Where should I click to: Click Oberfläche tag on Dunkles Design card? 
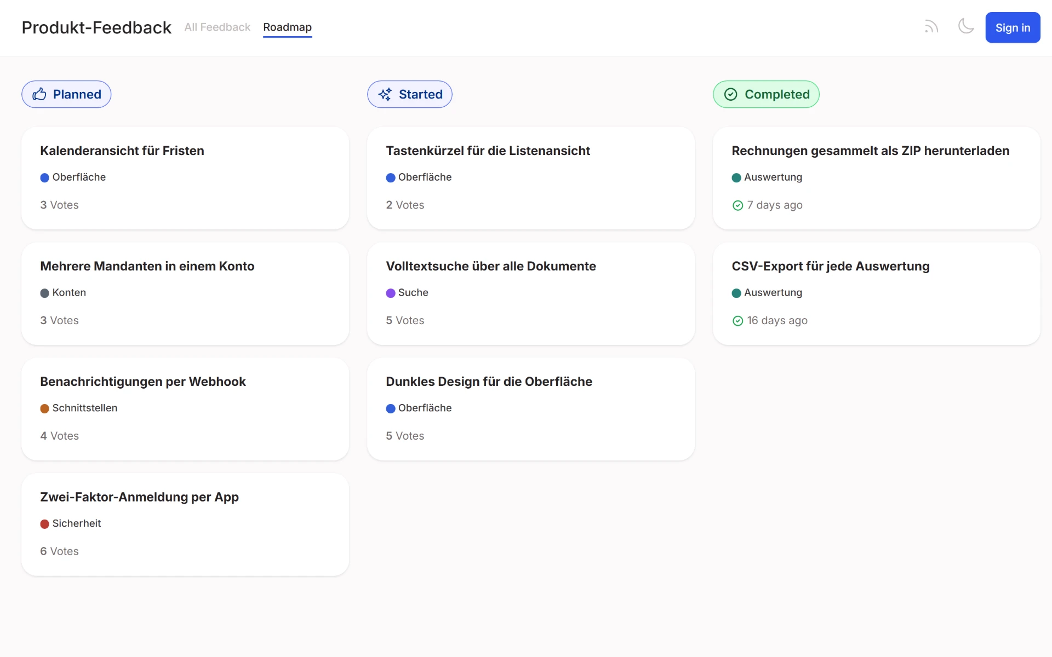click(425, 408)
